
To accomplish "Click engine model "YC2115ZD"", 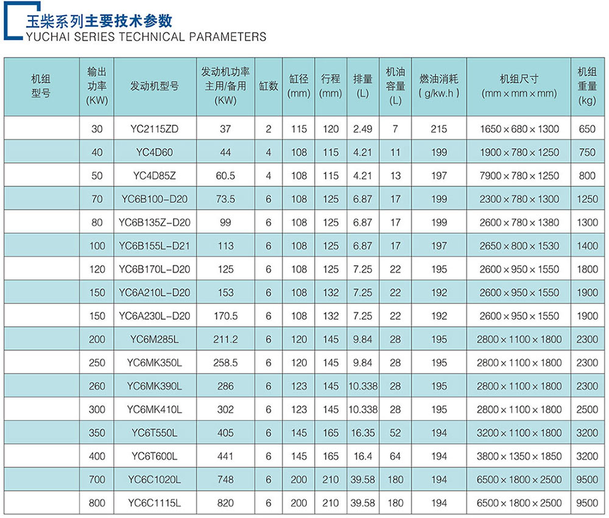I will 155,129.
